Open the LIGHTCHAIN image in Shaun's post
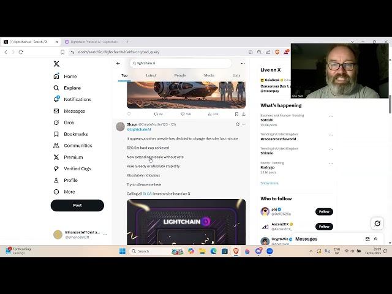Screen dimensions: 392x294 (186, 222)
